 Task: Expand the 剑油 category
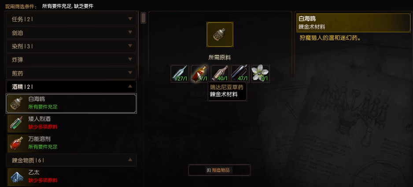click(x=71, y=33)
